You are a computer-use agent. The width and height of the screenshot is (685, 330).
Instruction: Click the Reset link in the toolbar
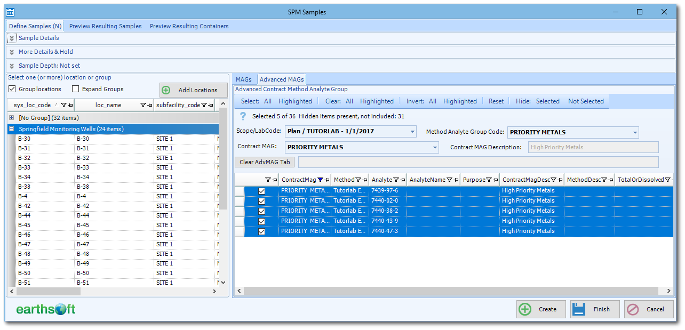point(496,101)
